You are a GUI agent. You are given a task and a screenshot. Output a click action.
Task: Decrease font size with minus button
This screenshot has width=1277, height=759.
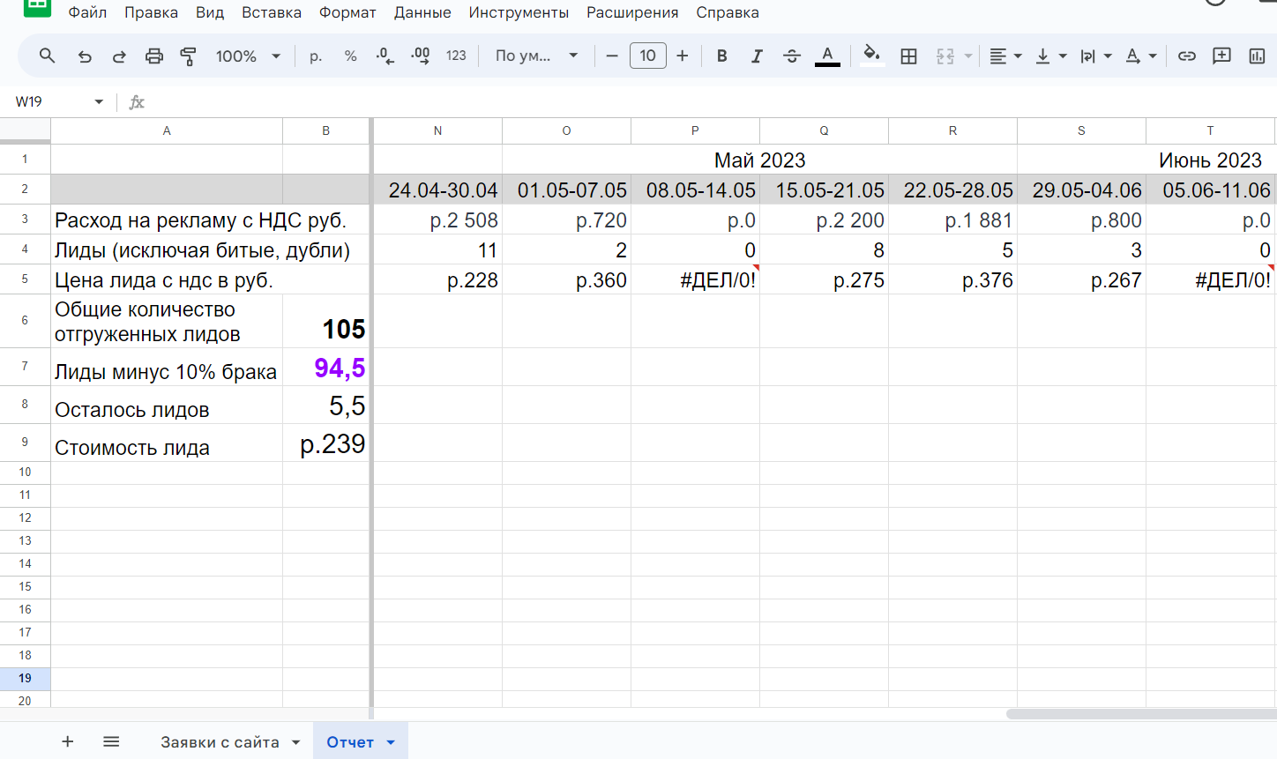(x=612, y=56)
